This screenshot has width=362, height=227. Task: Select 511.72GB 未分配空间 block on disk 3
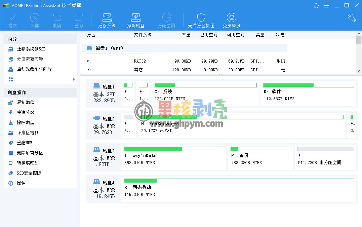(325, 157)
